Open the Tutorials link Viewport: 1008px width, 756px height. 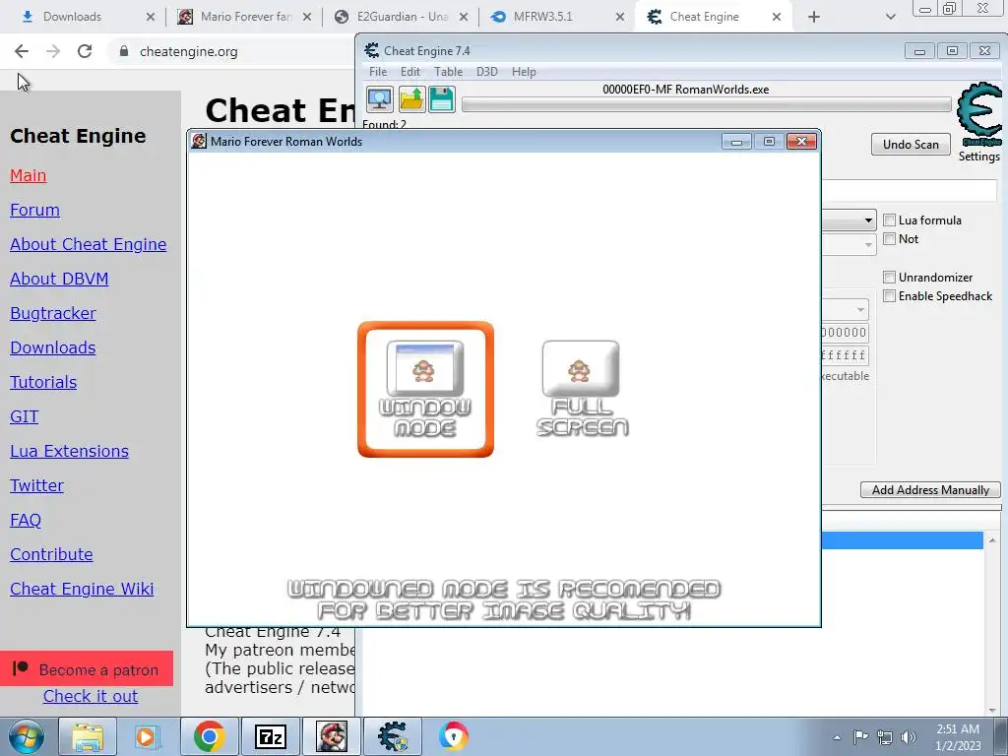pyautogui.click(x=43, y=383)
